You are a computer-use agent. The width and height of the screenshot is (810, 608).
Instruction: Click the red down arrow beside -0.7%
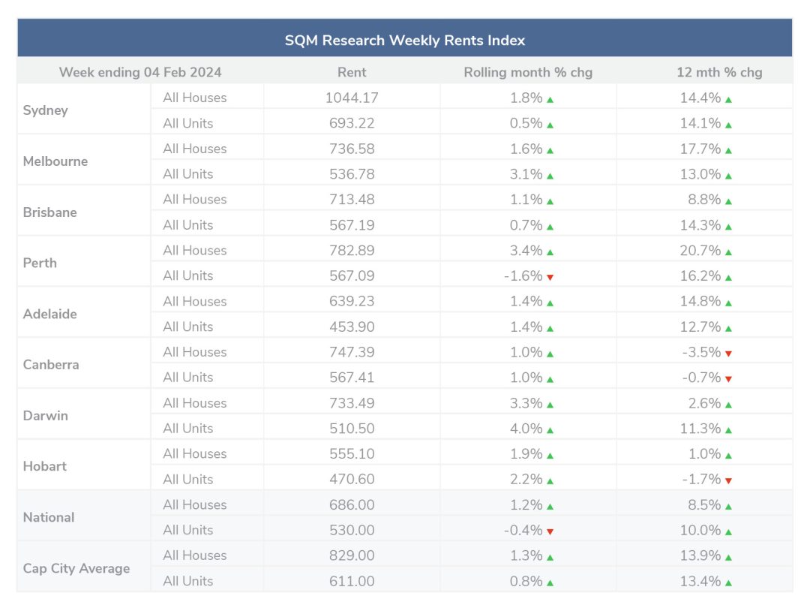(728, 380)
